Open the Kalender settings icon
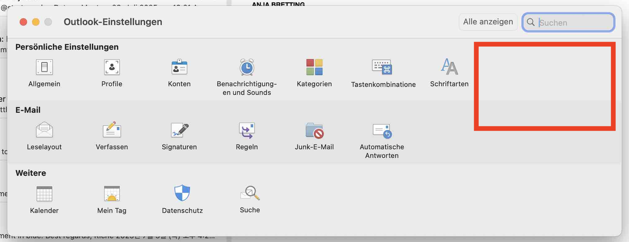 [x=44, y=193]
